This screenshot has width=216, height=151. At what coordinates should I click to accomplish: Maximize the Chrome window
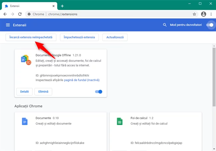200,4
